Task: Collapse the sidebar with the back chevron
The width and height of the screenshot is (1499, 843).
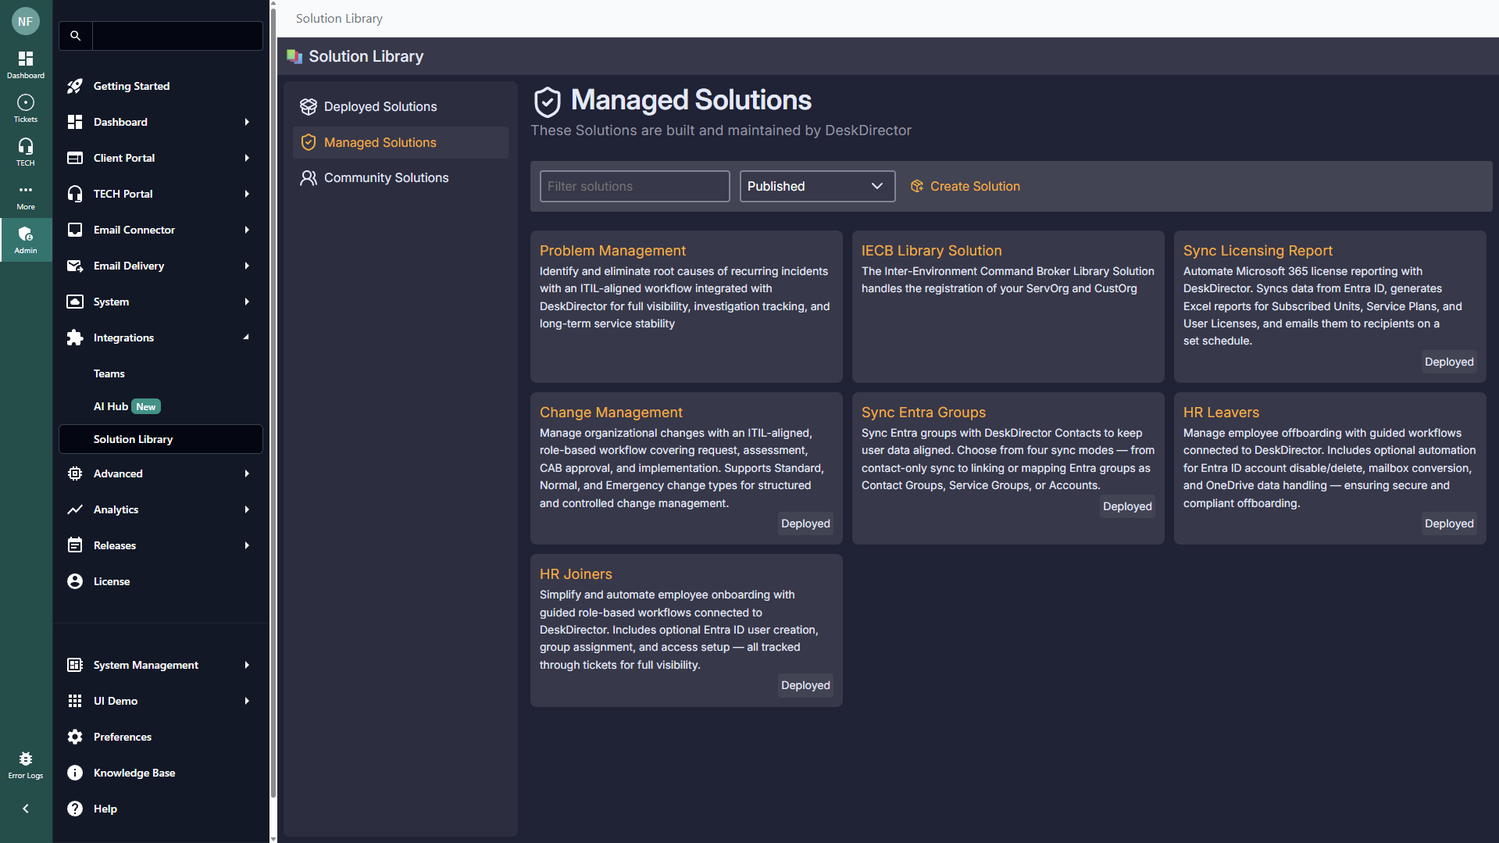Action: point(26,809)
